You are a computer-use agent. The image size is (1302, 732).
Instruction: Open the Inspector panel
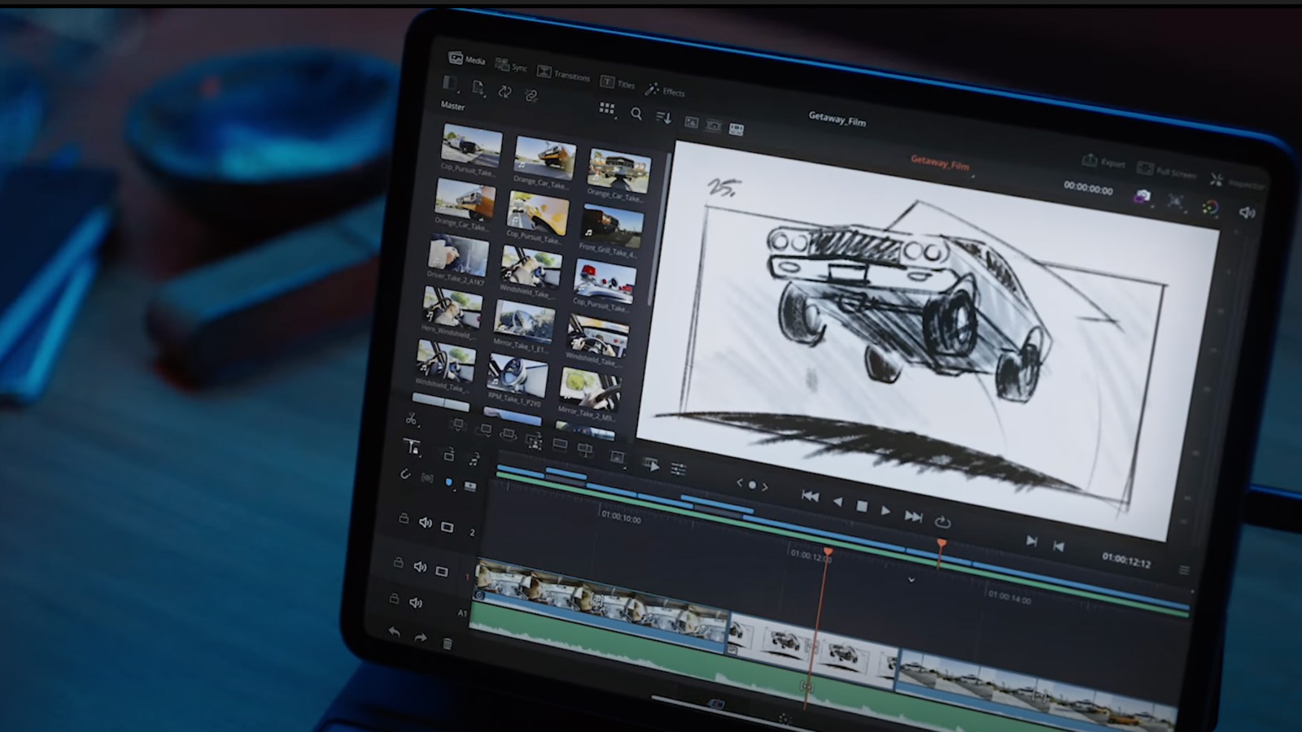coord(1237,182)
